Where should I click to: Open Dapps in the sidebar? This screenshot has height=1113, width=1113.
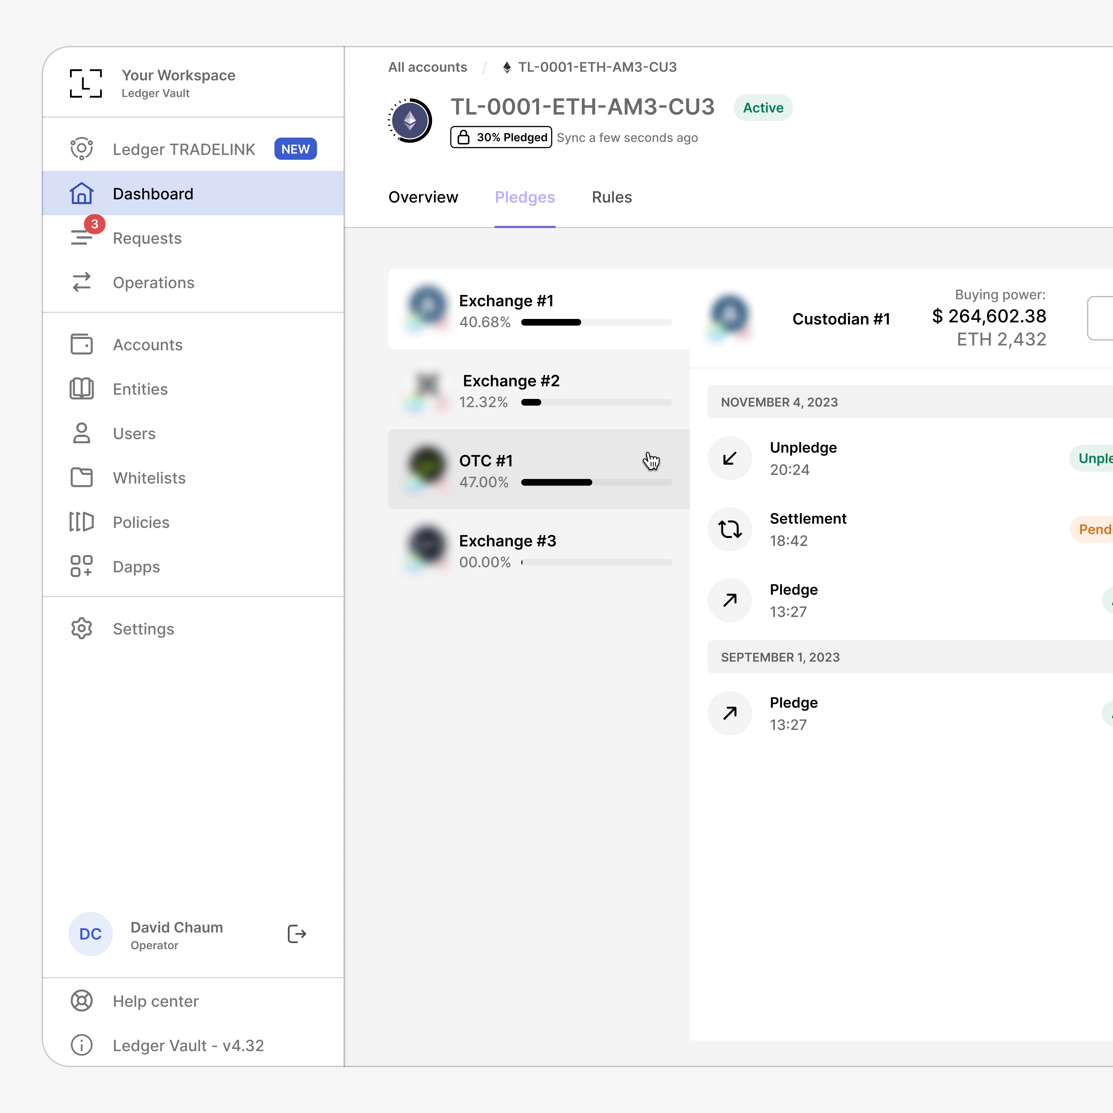pyautogui.click(x=193, y=566)
